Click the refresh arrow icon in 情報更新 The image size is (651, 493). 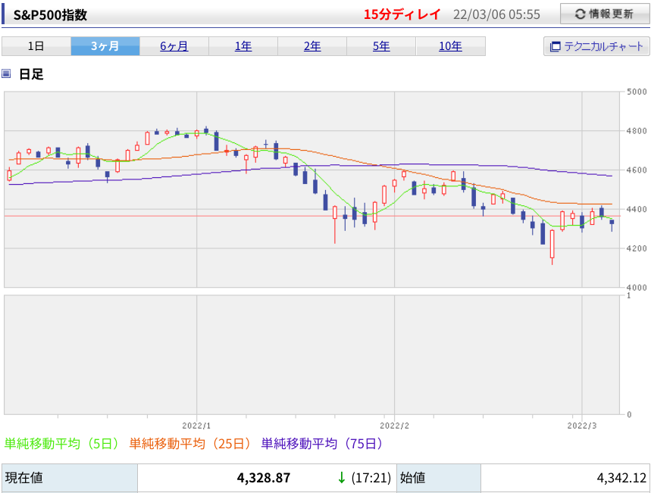point(580,14)
